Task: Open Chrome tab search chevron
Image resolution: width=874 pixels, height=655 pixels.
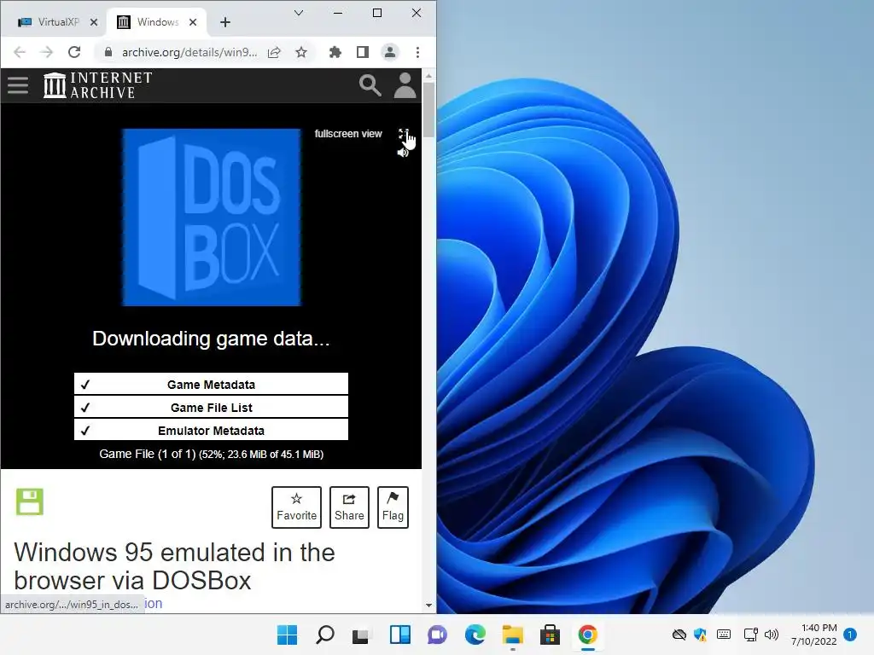Action: pos(299,13)
